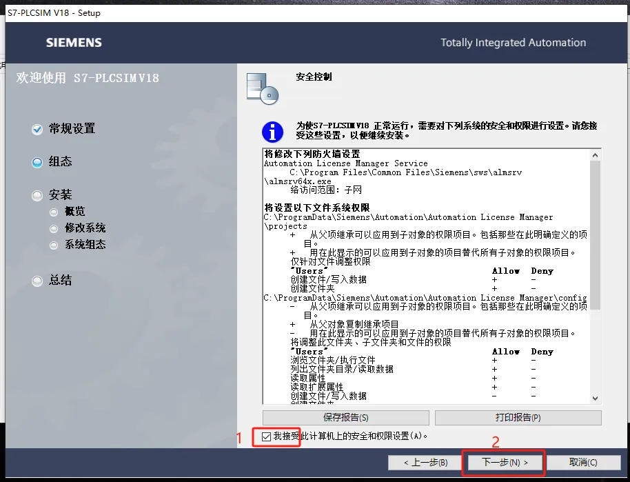This screenshot has width=630, height=482.
Task: Click the 概览 sub-step indicator
Action: [54, 212]
